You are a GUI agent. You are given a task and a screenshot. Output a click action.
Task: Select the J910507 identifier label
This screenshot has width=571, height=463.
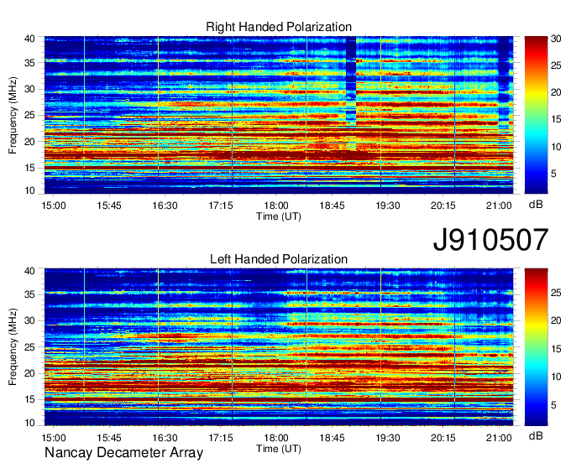click(x=490, y=240)
